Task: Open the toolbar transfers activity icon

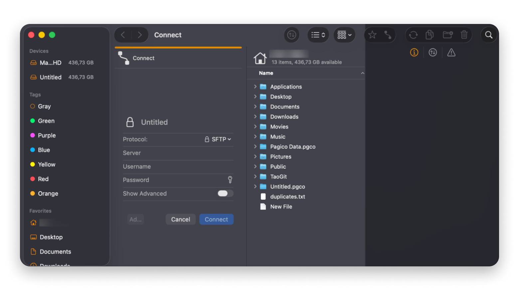Action: pyautogui.click(x=292, y=35)
